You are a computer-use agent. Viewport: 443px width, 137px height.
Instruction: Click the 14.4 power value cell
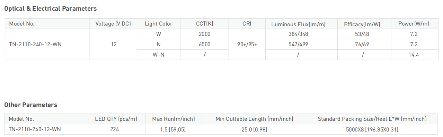click(x=414, y=55)
